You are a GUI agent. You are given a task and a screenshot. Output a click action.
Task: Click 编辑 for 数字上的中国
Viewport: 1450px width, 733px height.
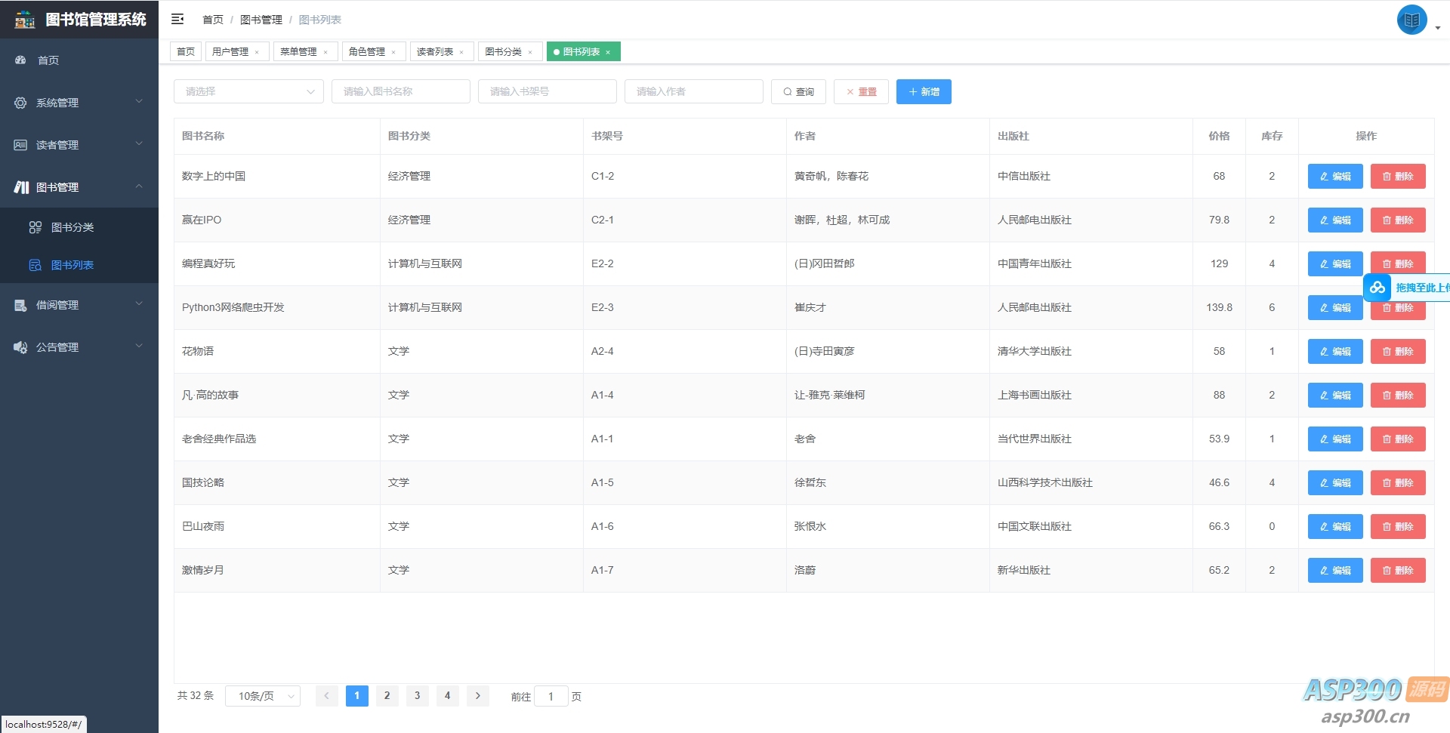(1334, 176)
